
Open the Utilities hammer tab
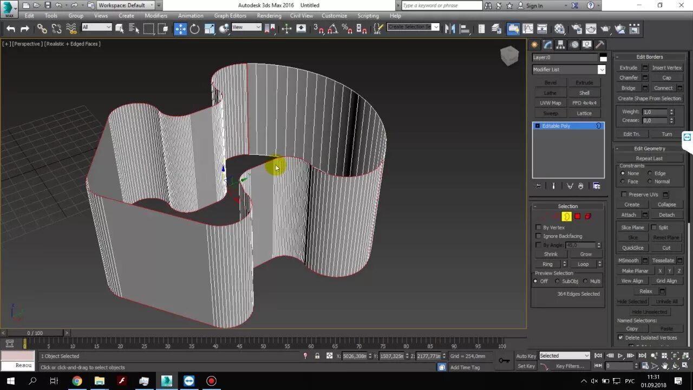click(599, 45)
